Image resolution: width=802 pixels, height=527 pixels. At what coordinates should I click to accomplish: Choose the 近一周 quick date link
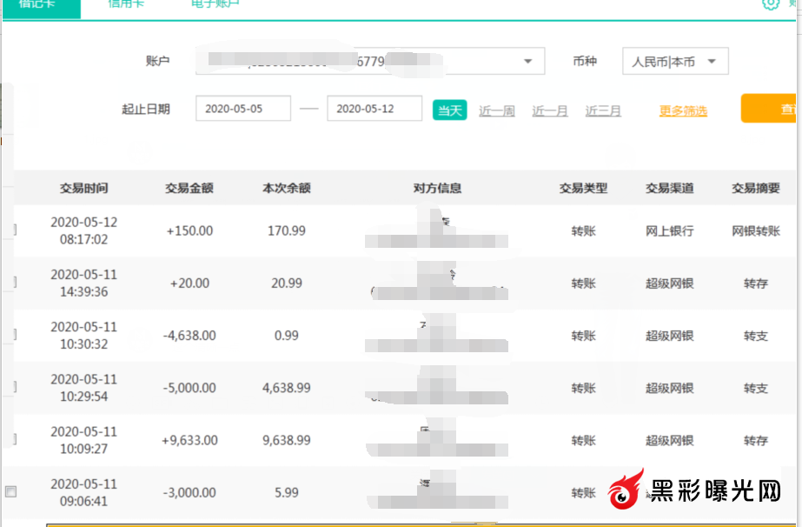click(497, 110)
